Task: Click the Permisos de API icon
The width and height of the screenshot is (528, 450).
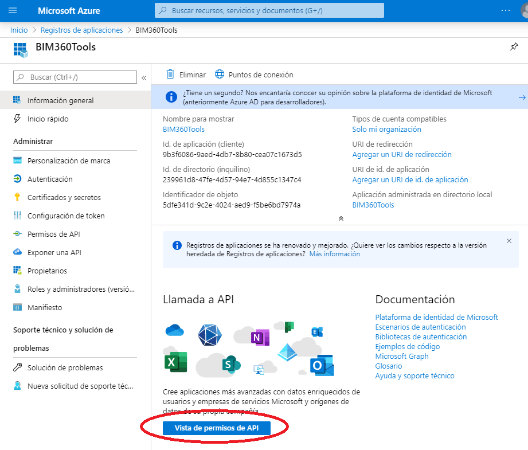Action: click(17, 233)
